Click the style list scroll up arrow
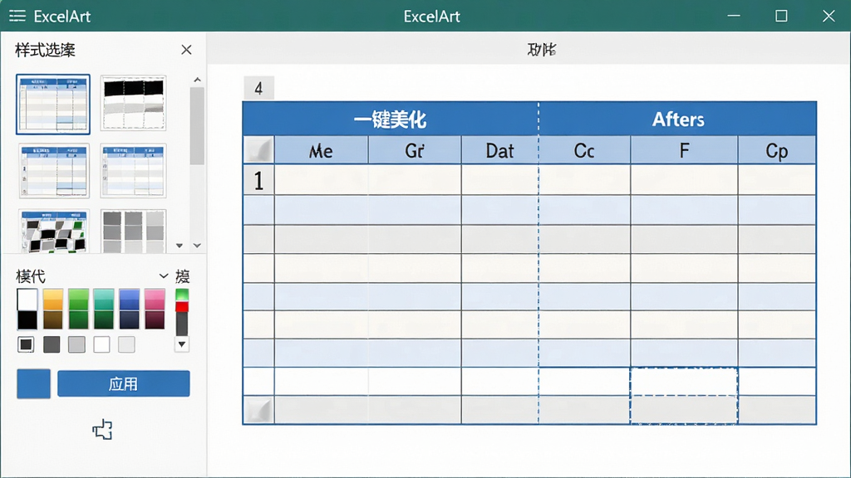 [x=197, y=80]
